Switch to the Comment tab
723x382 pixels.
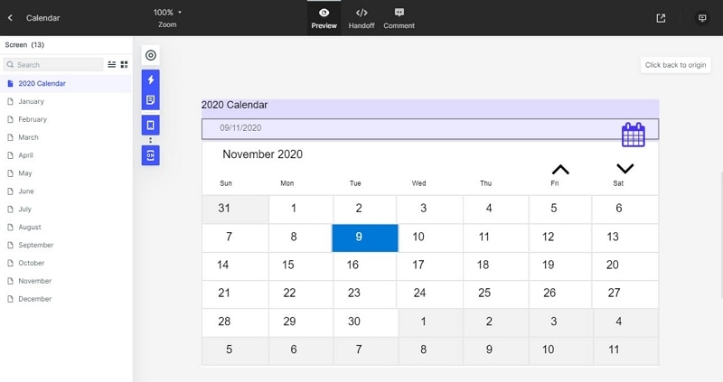pos(399,18)
